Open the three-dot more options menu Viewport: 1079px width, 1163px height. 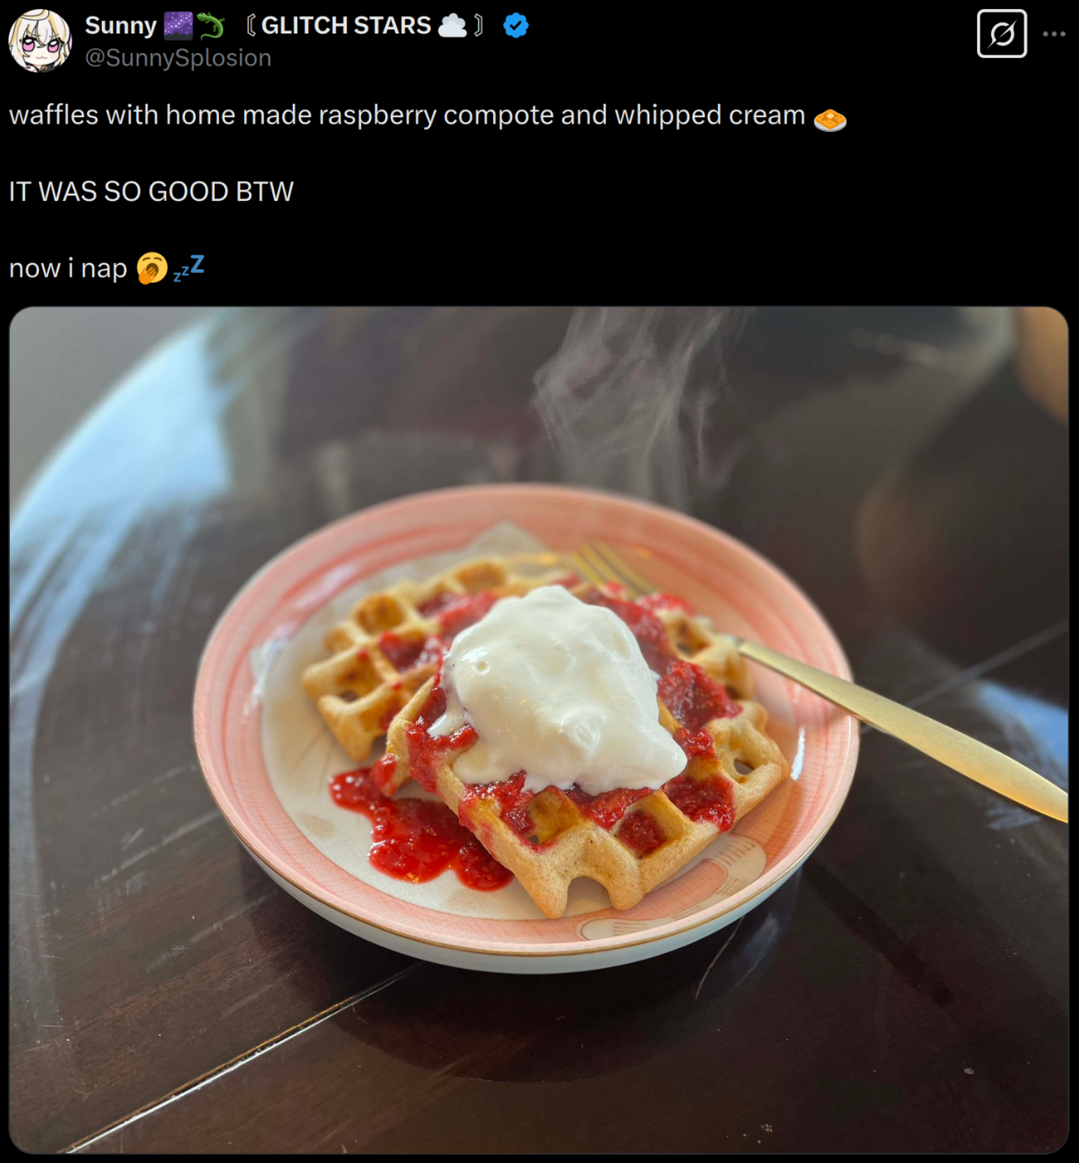click(x=1053, y=33)
